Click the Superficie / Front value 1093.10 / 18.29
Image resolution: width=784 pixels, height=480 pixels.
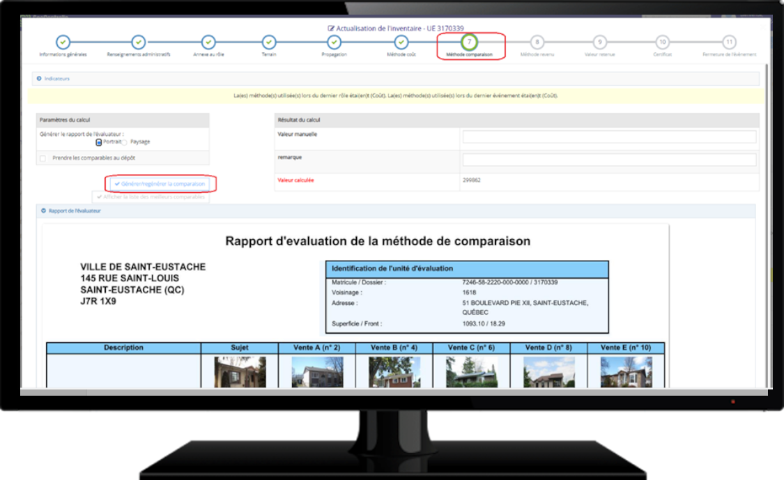pyautogui.click(x=484, y=324)
